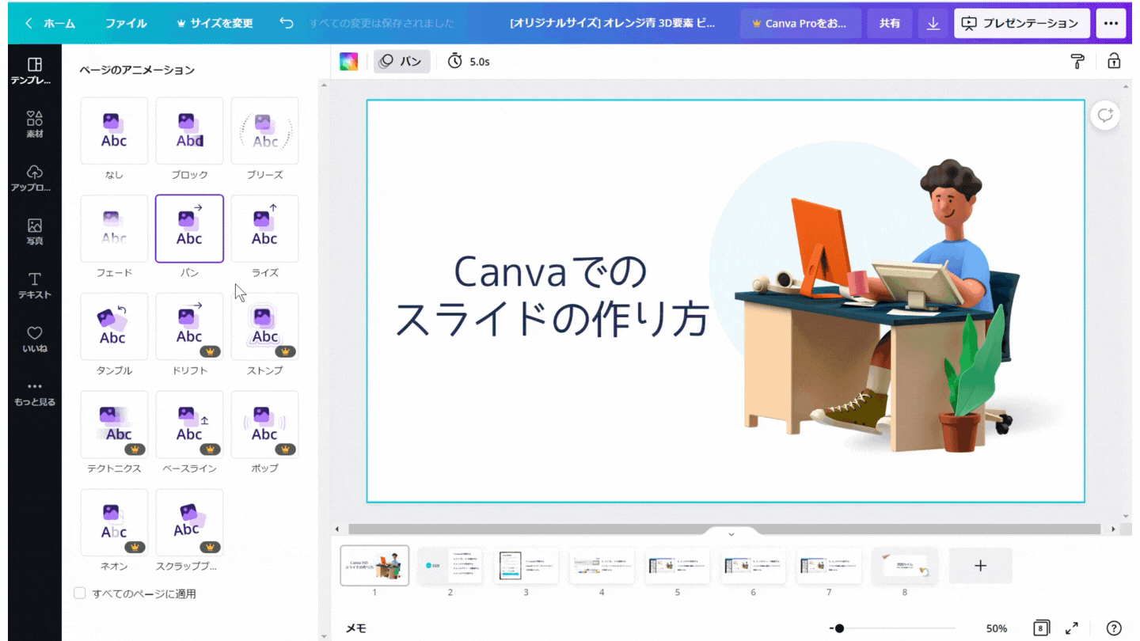Open the three-dot more menu in header
Image resolution: width=1140 pixels, height=641 pixels.
pos(1111,24)
